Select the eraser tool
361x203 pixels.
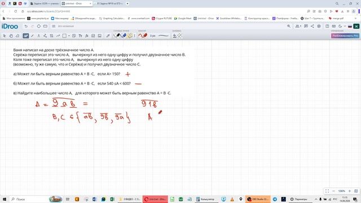point(17,36)
